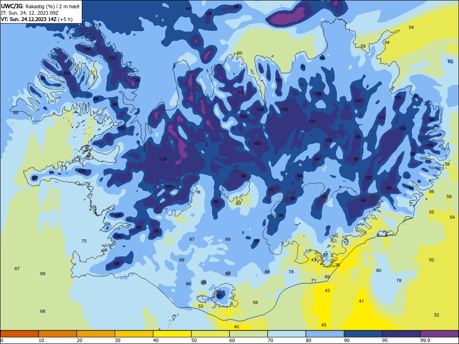Select the 90–95 medium blue legend swatch
The image size is (459, 344).
click(x=363, y=334)
